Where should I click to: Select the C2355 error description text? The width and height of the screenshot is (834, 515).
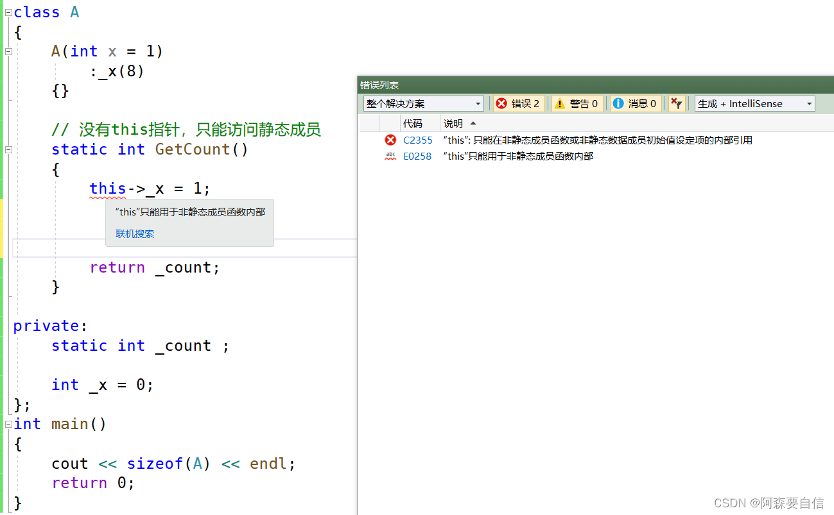coord(598,140)
